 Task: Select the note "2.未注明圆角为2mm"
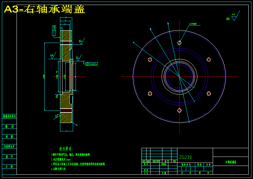pyautogui.click(x=61, y=159)
